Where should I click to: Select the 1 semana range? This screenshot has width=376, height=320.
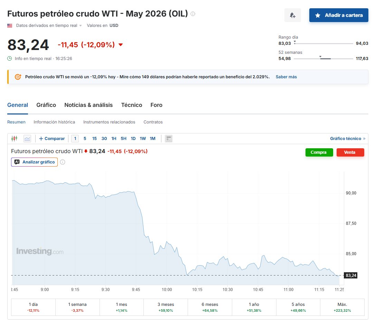(x=77, y=307)
